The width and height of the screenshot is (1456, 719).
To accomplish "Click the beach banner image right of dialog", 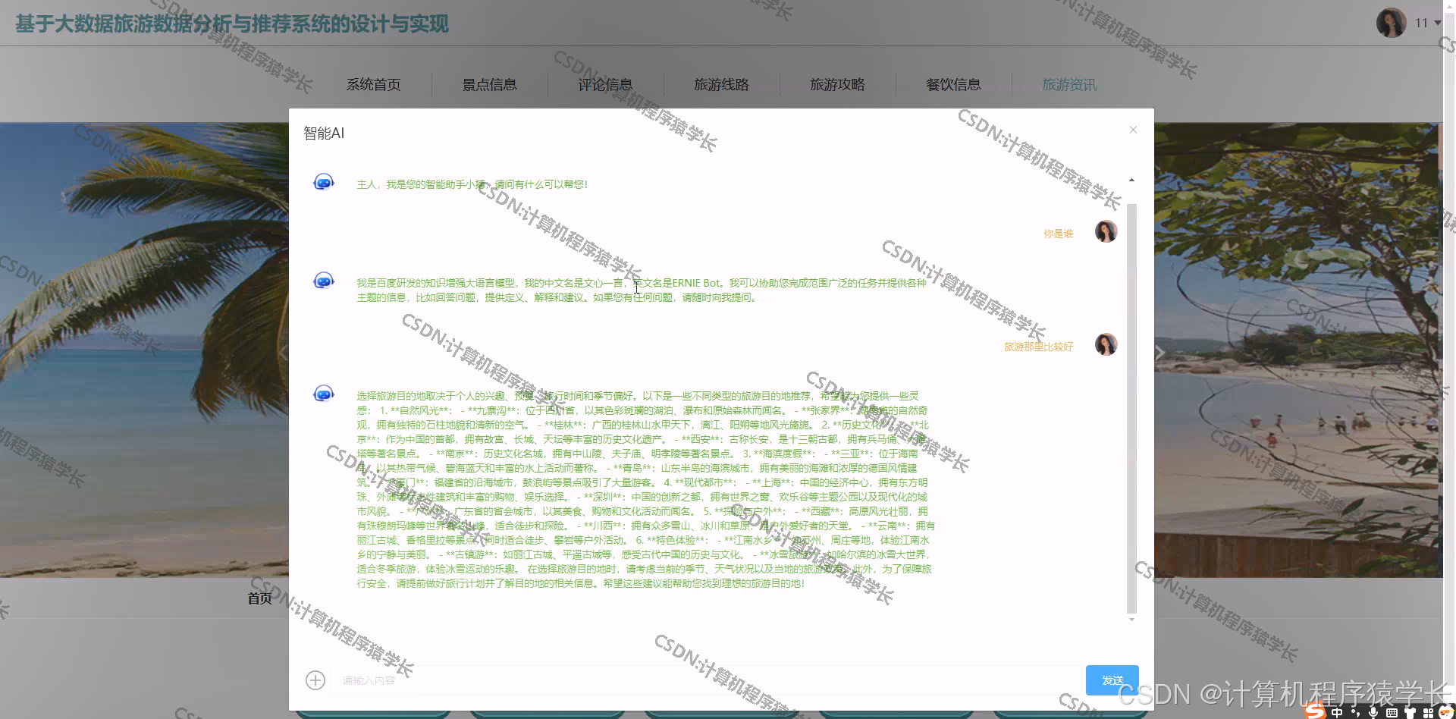I will click(1297, 350).
